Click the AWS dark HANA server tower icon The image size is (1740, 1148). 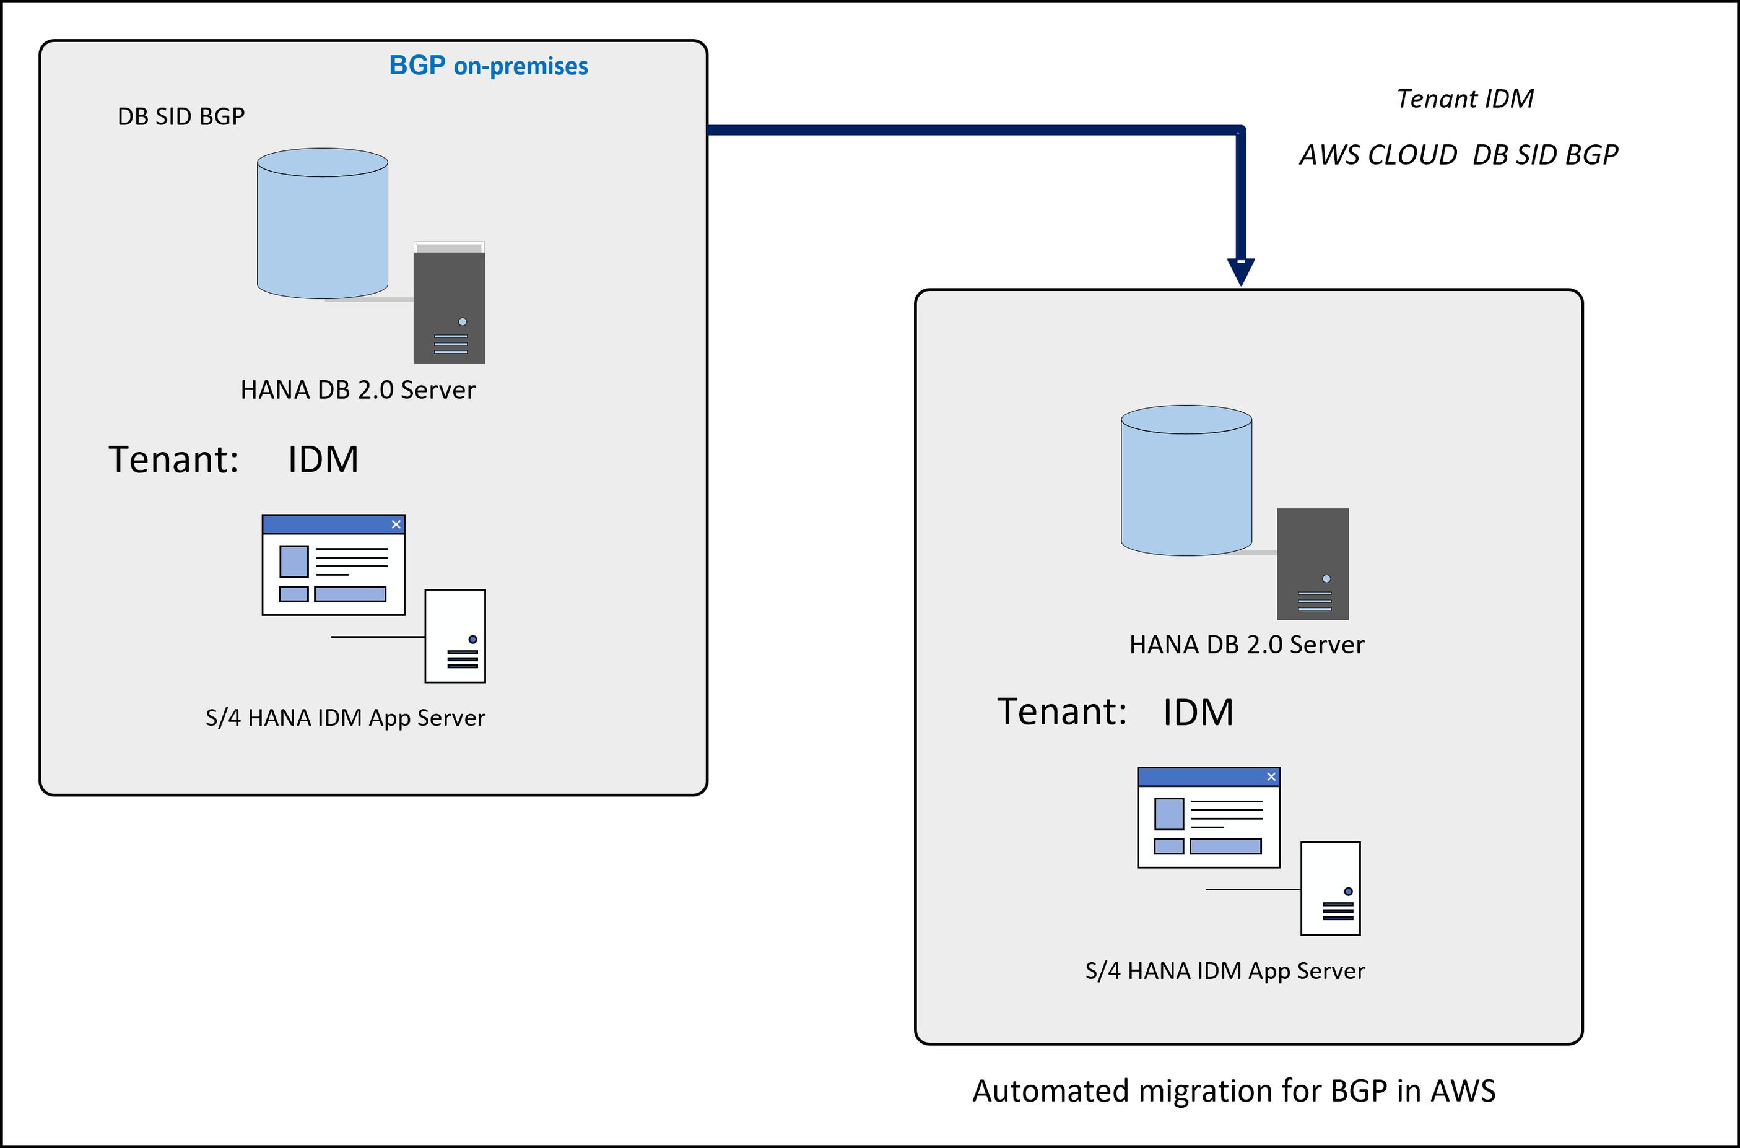1313,565
